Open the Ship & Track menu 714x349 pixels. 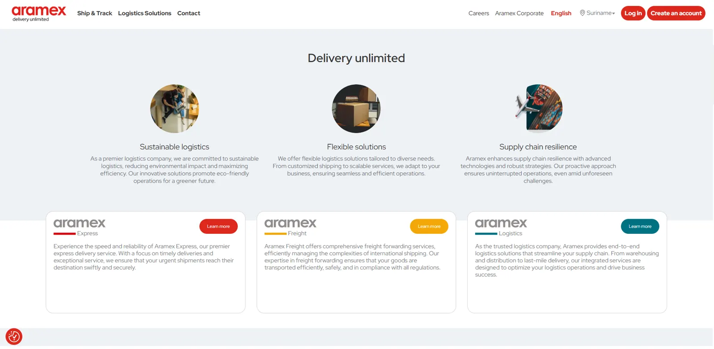[95, 13]
